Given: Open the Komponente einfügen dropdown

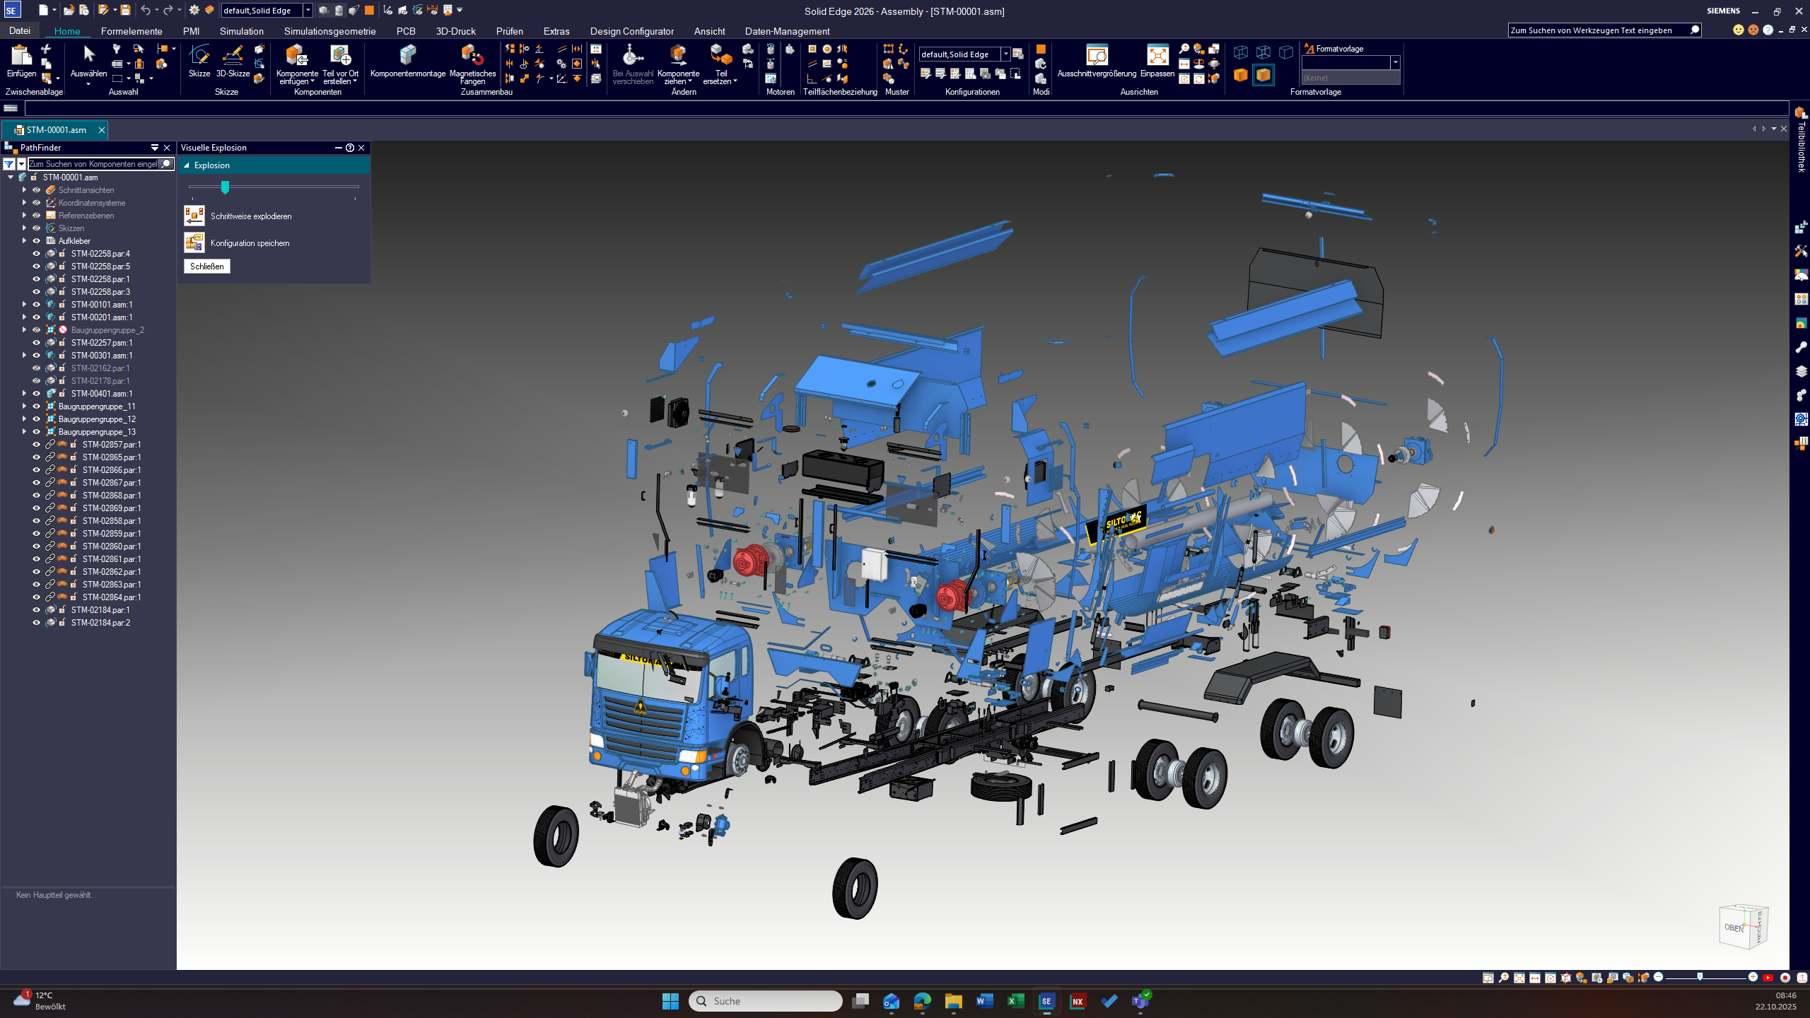Looking at the screenshot, I should coord(297,81).
